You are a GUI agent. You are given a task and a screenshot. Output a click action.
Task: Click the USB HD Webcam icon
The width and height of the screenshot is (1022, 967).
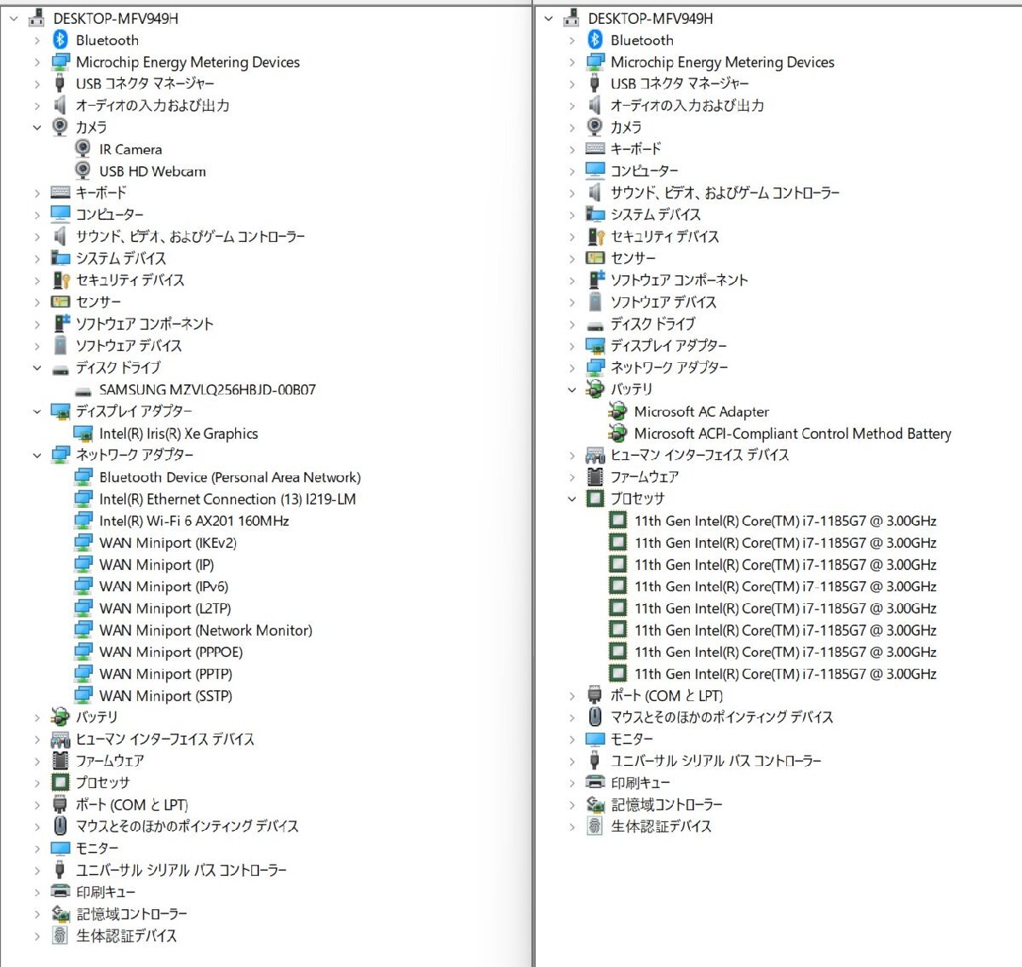click(x=83, y=170)
